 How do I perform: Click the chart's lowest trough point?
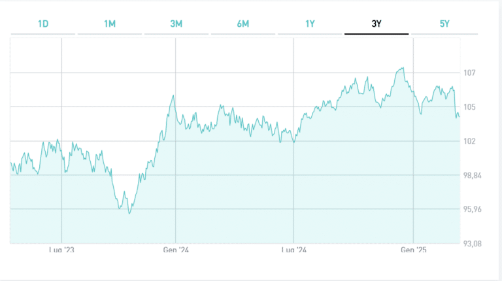click(129, 214)
